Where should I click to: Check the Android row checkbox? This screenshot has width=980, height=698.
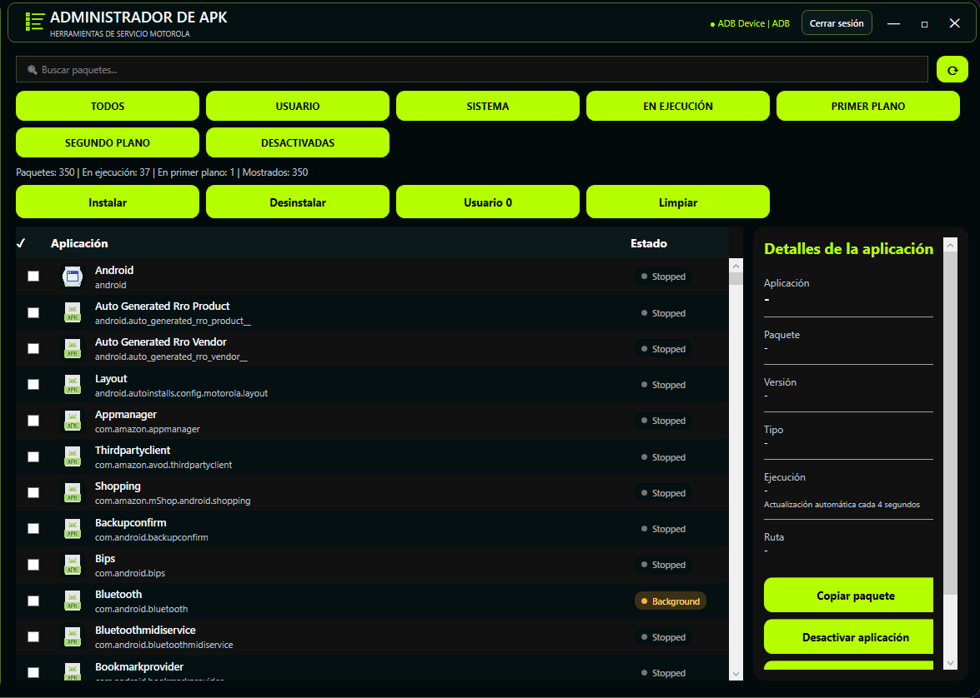(33, 276)
